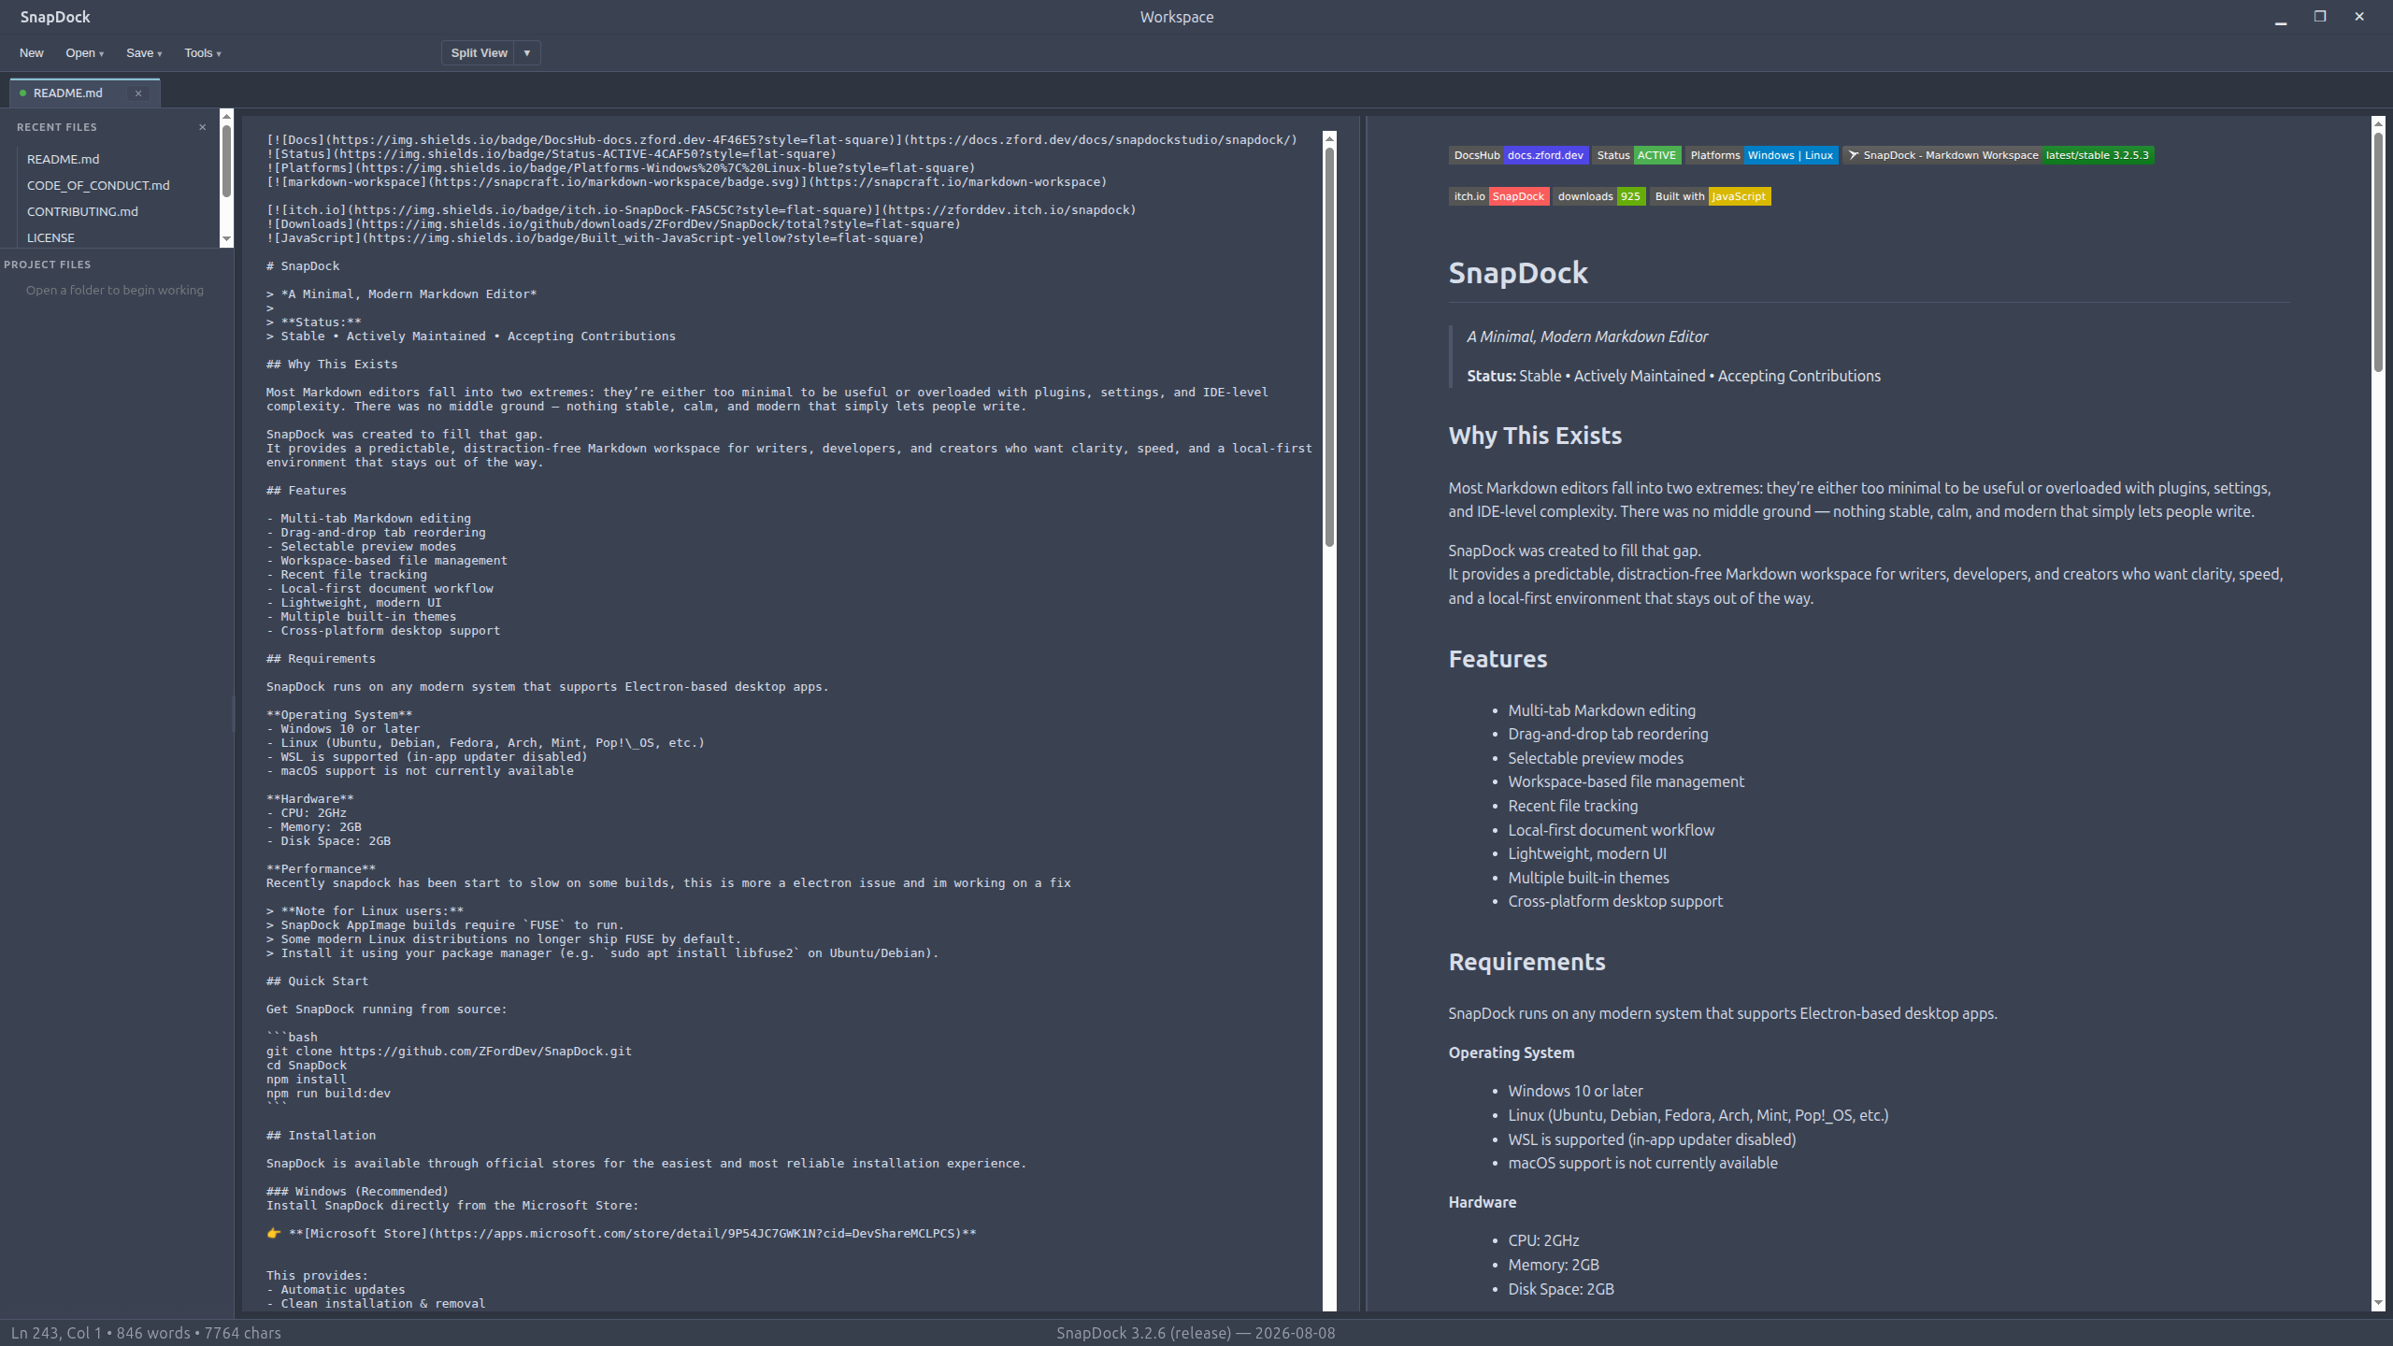Viewport: 2393px width, 1346px height.
Task: Click the itch.io SnapDock badge
Action: 1498,196
